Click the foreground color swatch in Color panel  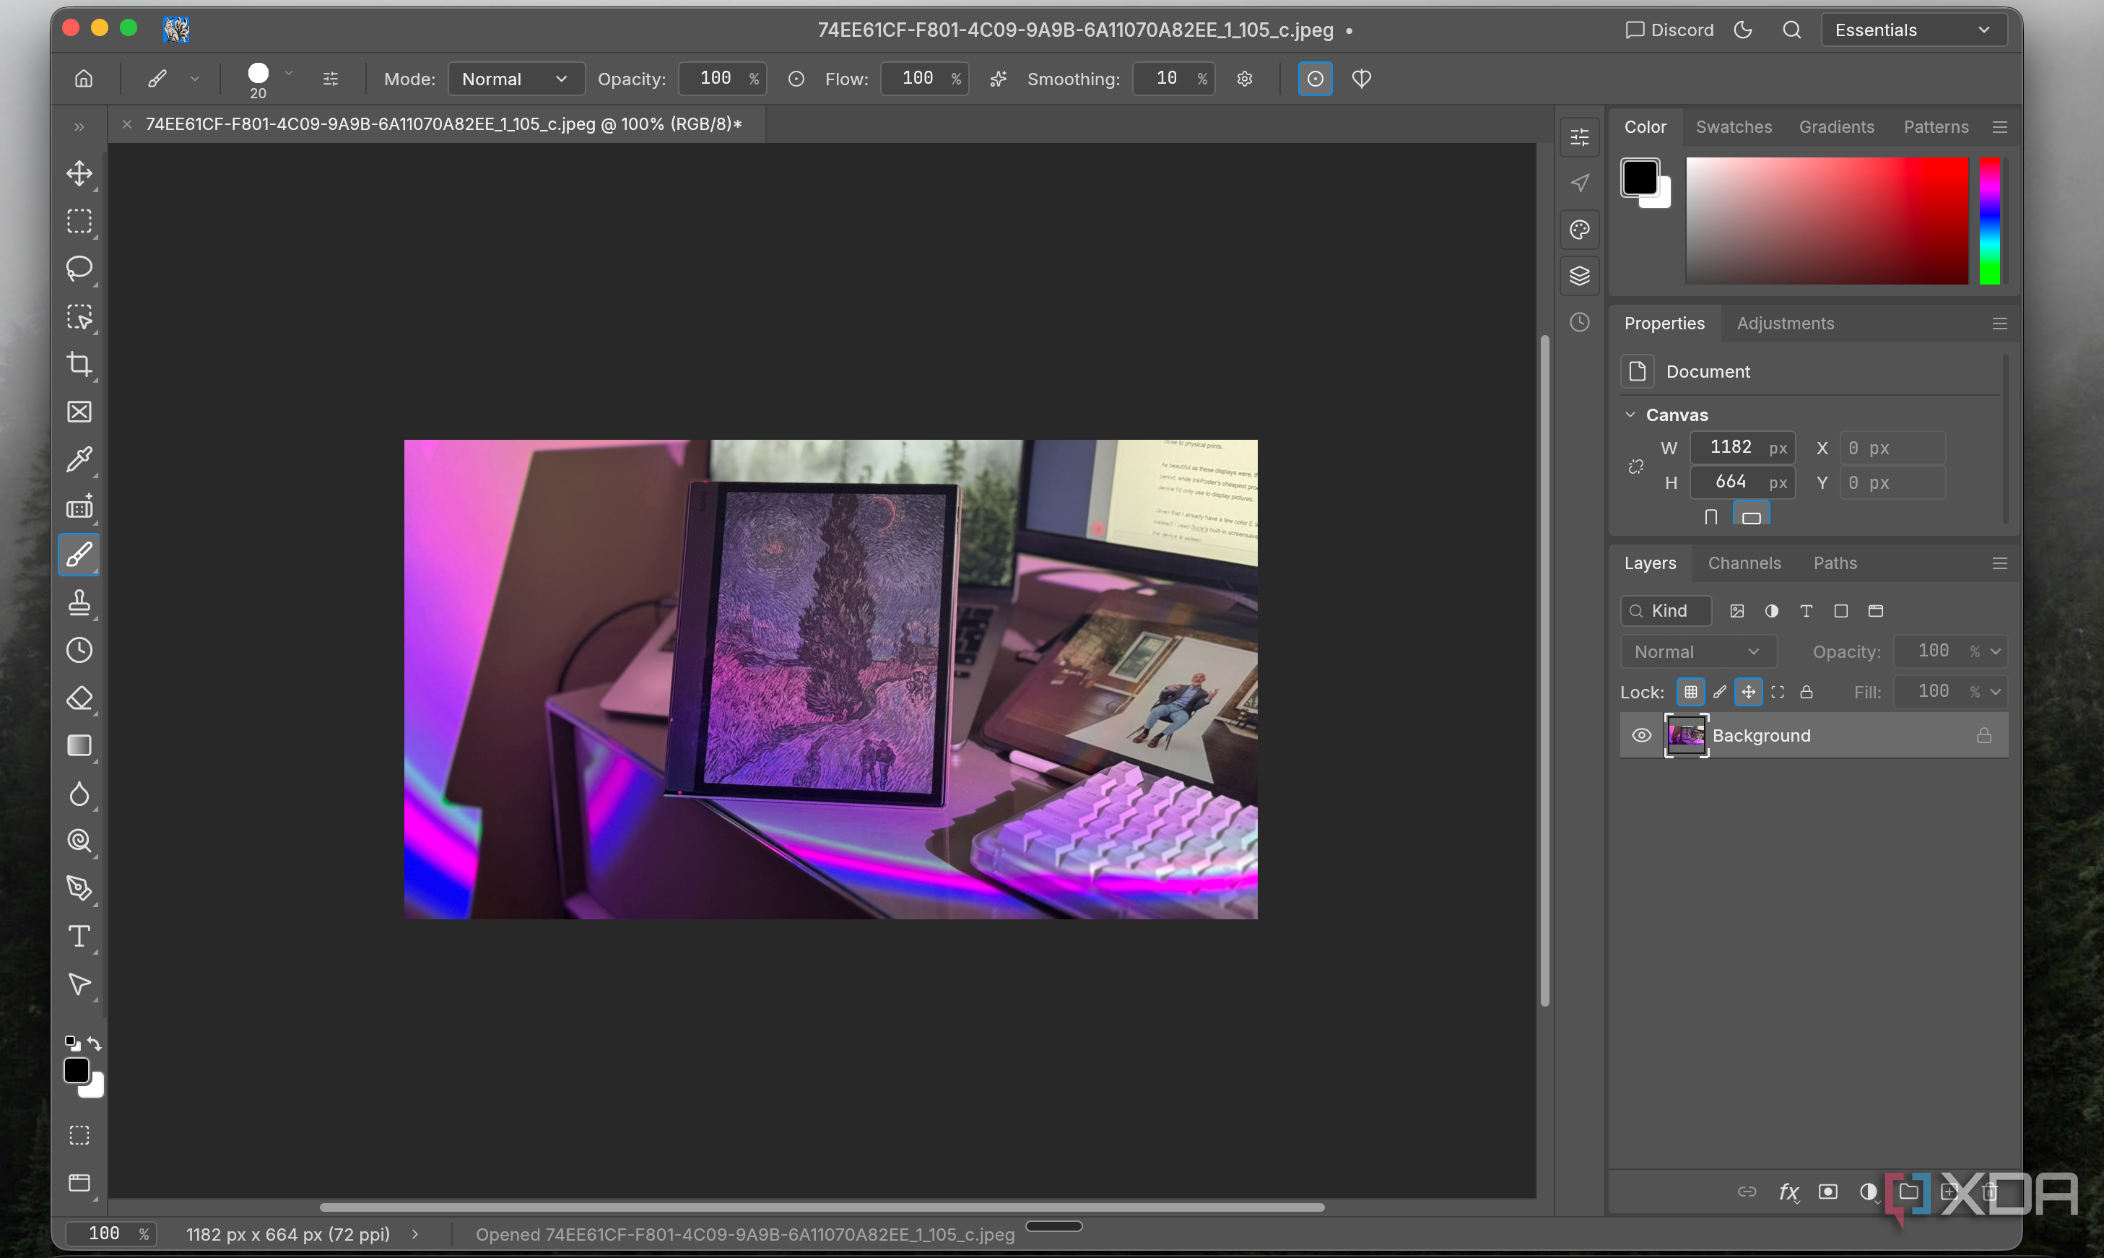click(x=1639, y=178)
